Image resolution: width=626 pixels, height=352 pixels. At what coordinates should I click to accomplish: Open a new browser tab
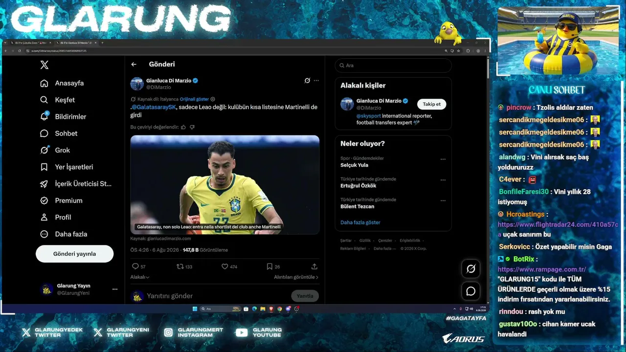(x=102, y=43)
